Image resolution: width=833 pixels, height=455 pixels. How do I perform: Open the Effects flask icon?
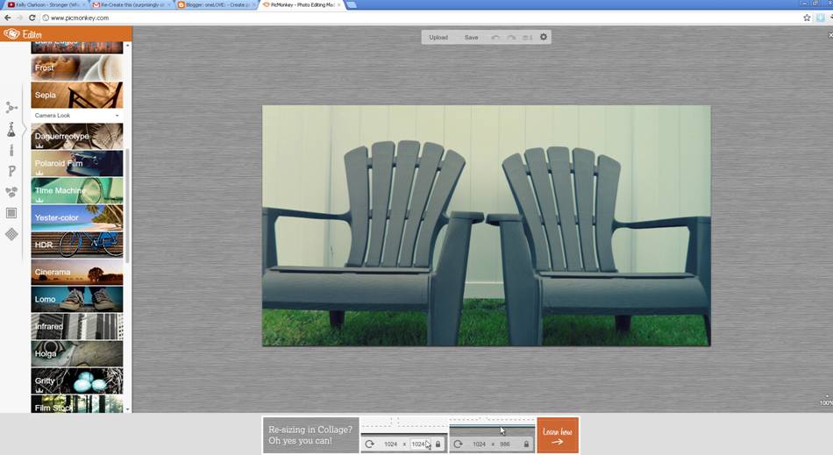(11, 129)
